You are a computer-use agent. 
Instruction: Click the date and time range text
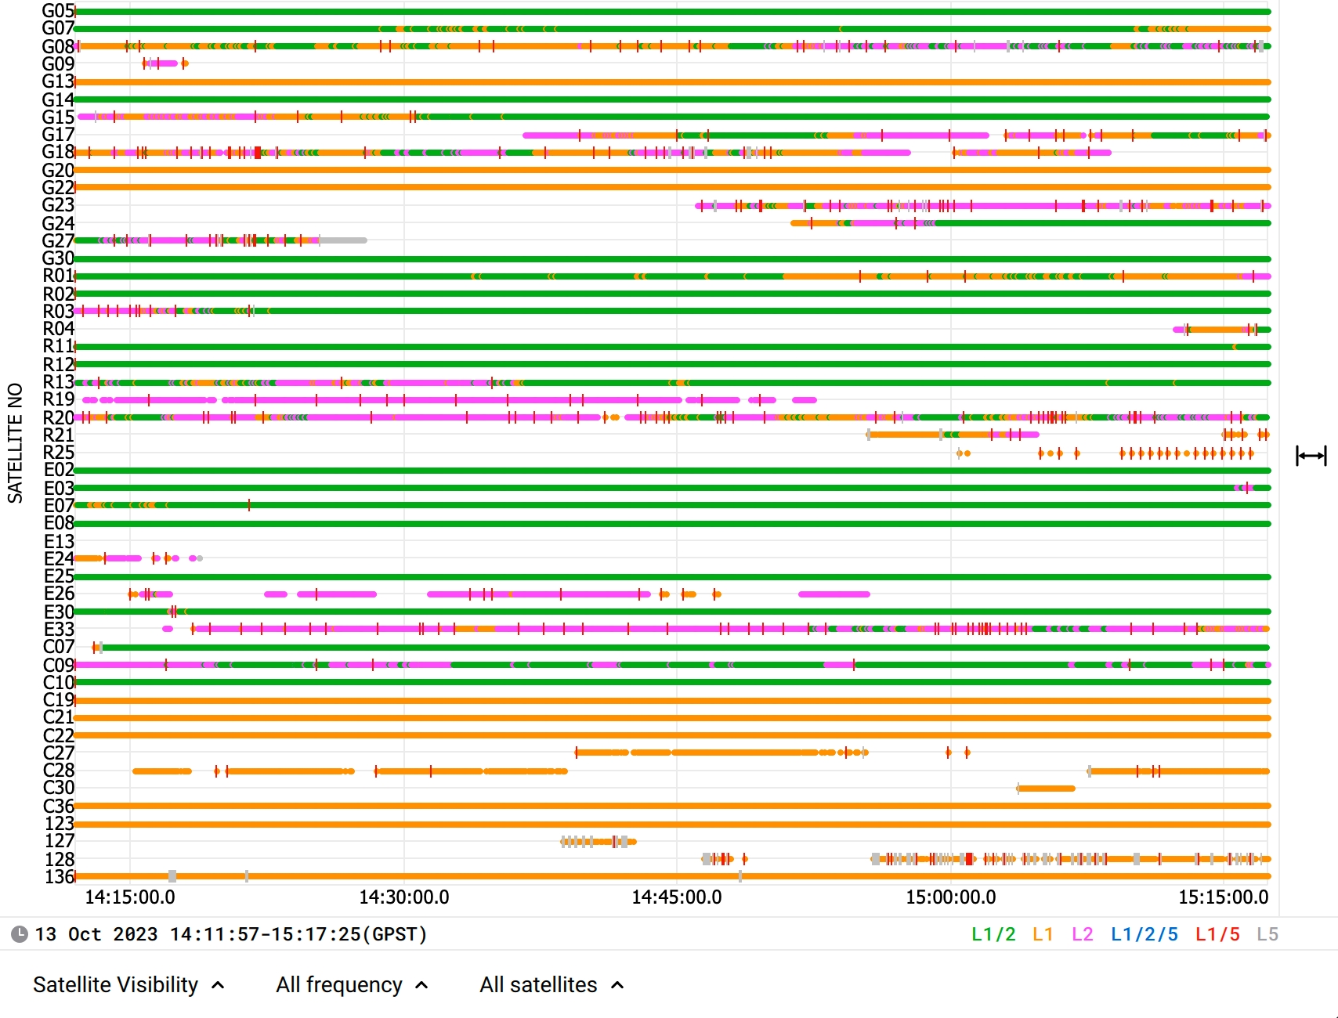click(x=231, y=934)
